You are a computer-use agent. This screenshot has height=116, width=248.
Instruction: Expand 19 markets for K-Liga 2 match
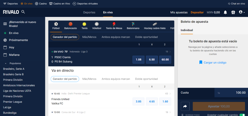coord(168,112)
